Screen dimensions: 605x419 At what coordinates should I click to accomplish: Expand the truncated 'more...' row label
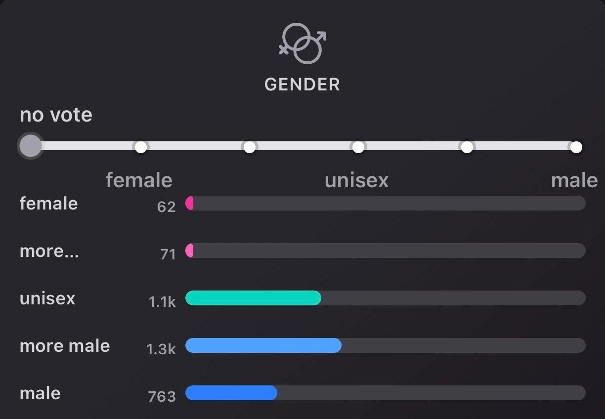click(49, 251)
